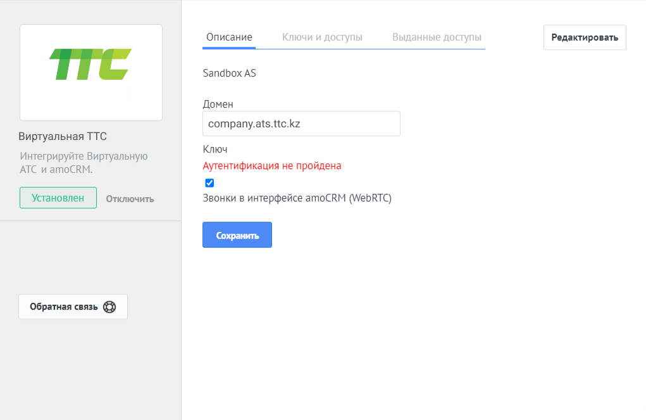
Task: Click the 'Интегрируйте Виртуальную АТС и amoCRM' description
Action: coord(84,163)
